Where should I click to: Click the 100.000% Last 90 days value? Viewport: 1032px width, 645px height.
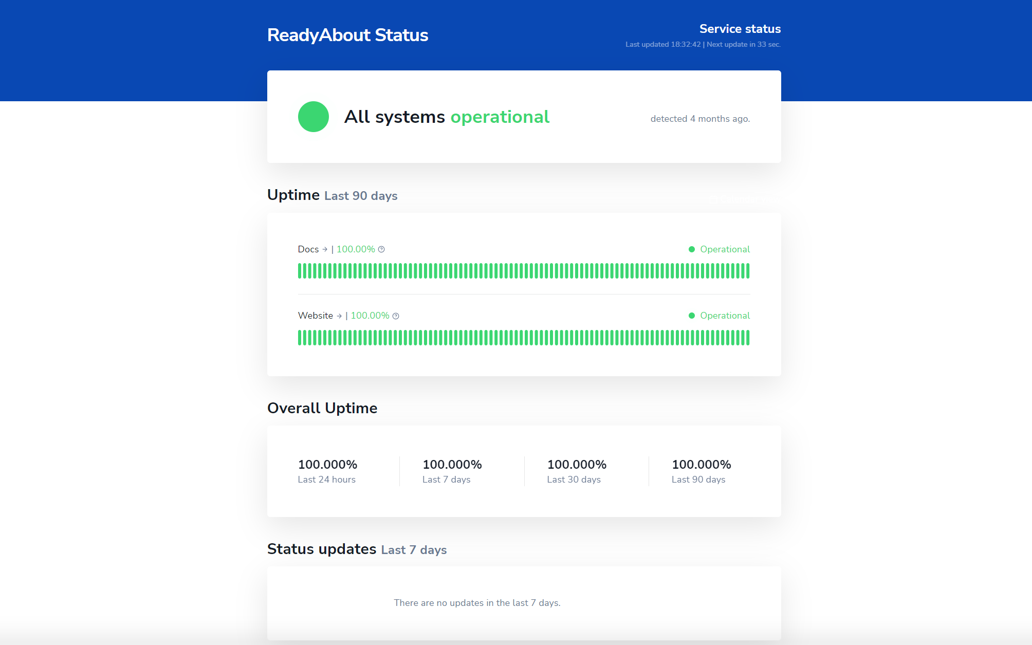click(x=702, y=465)
